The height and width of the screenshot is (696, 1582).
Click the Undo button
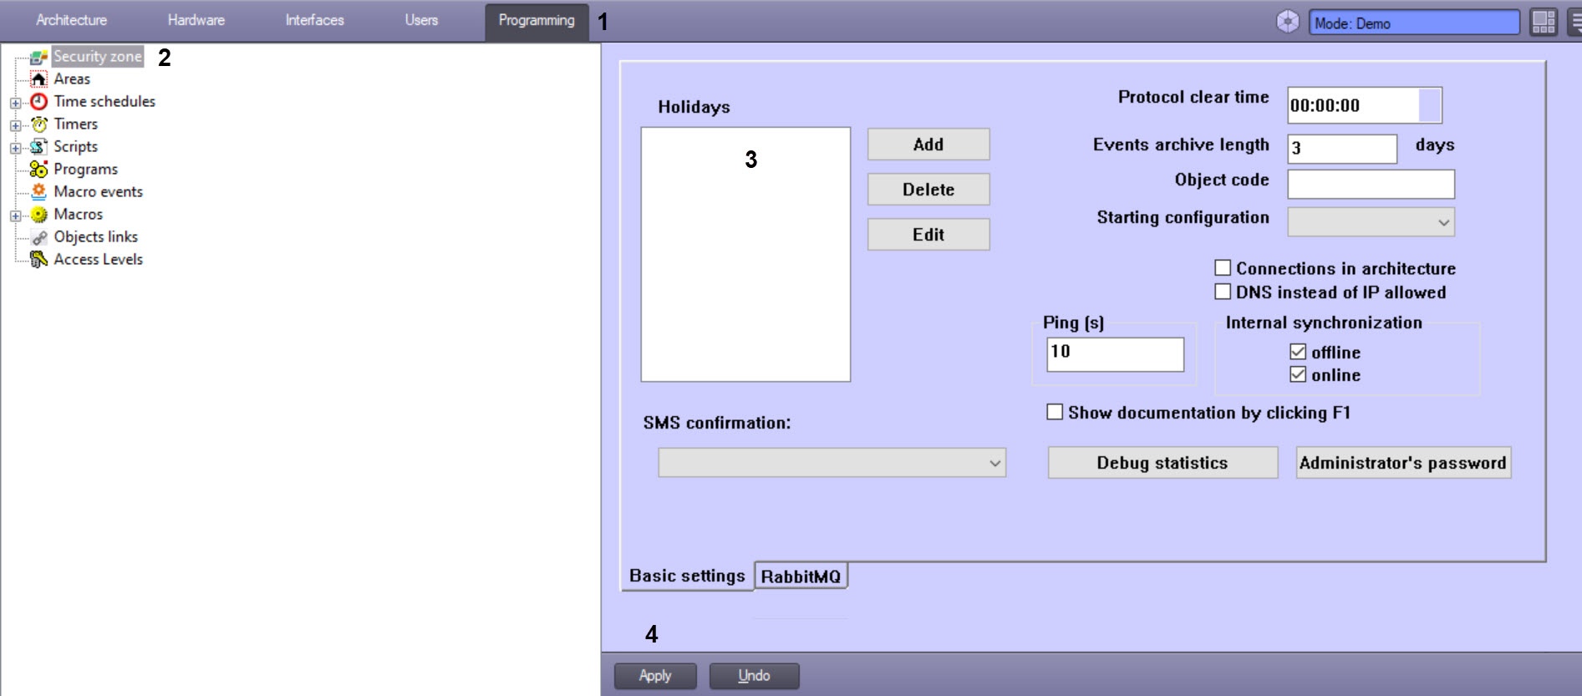(754, 676)
